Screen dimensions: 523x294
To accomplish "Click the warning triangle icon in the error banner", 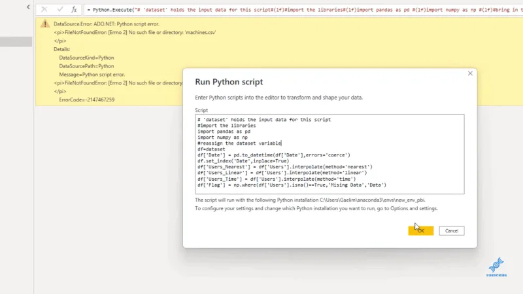I will pyautogui.click(x=45, y=24).
